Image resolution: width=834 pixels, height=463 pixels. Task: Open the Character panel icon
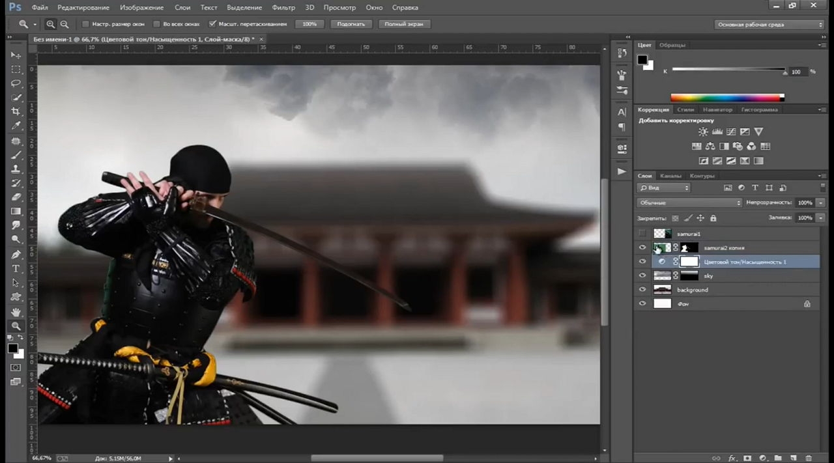pyautogui.click(x=622, y=112)
